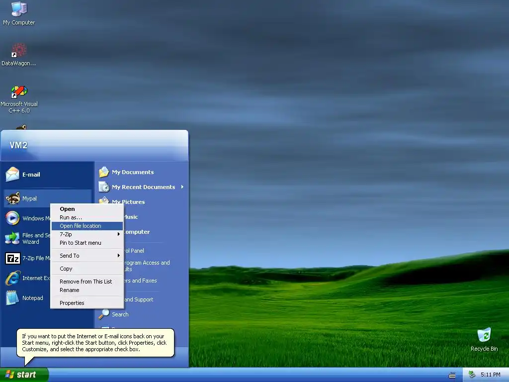Choose Copy from the context menu
The image size is (509, 382).
coord(87,269)
